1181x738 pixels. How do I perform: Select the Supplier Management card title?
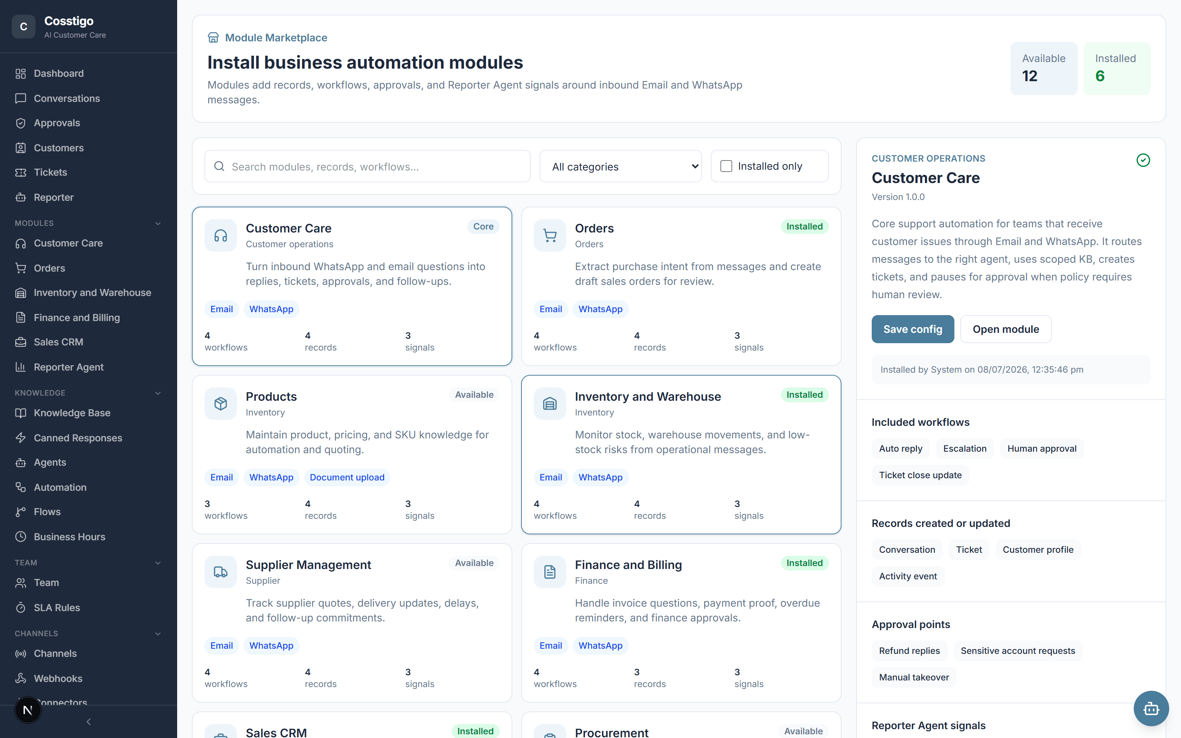[x=308, y=565]
